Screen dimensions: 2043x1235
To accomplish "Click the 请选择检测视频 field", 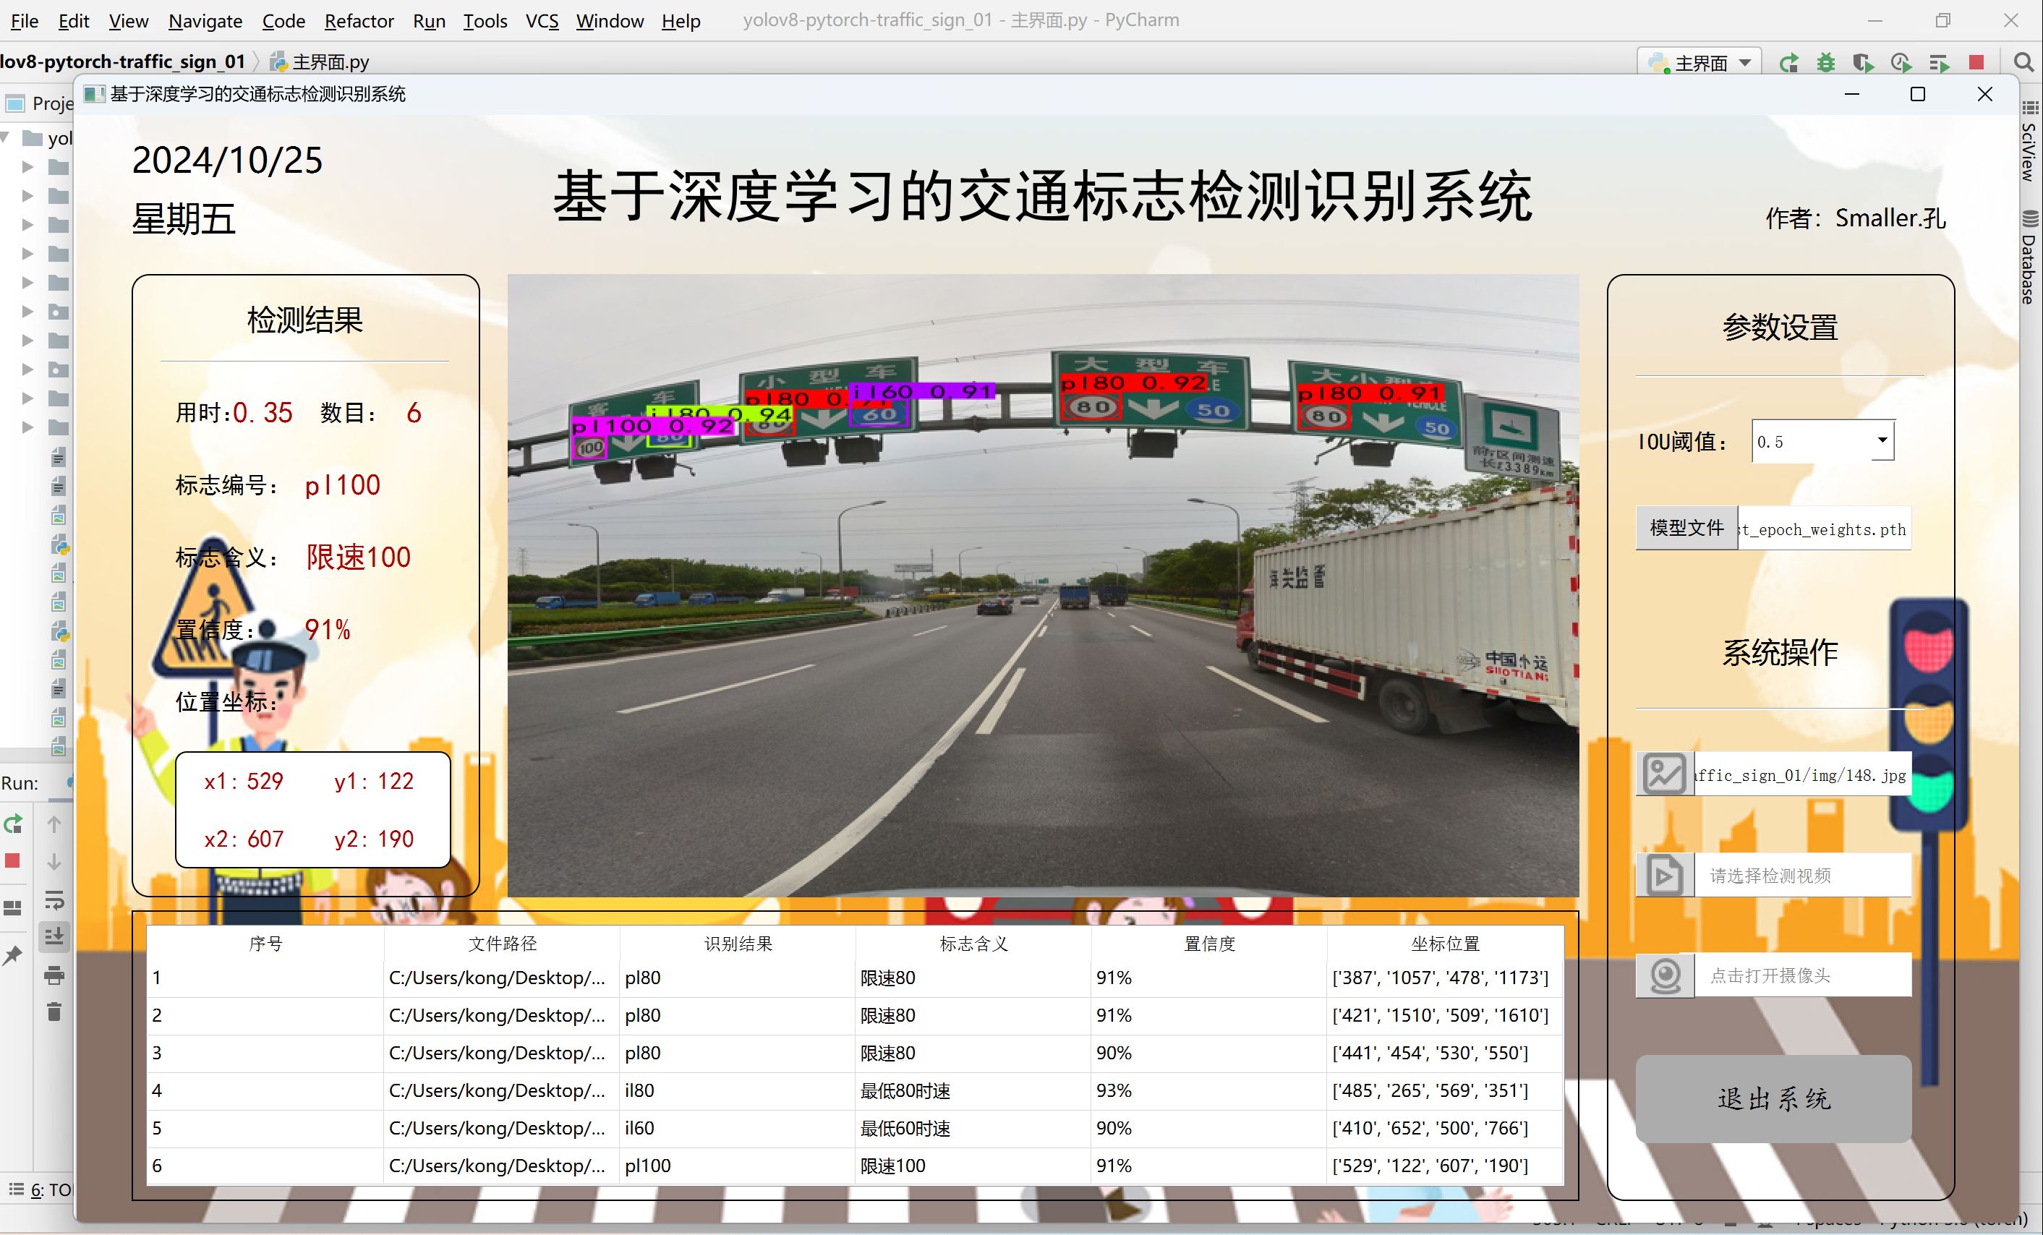I will (x=1803, y=876).
